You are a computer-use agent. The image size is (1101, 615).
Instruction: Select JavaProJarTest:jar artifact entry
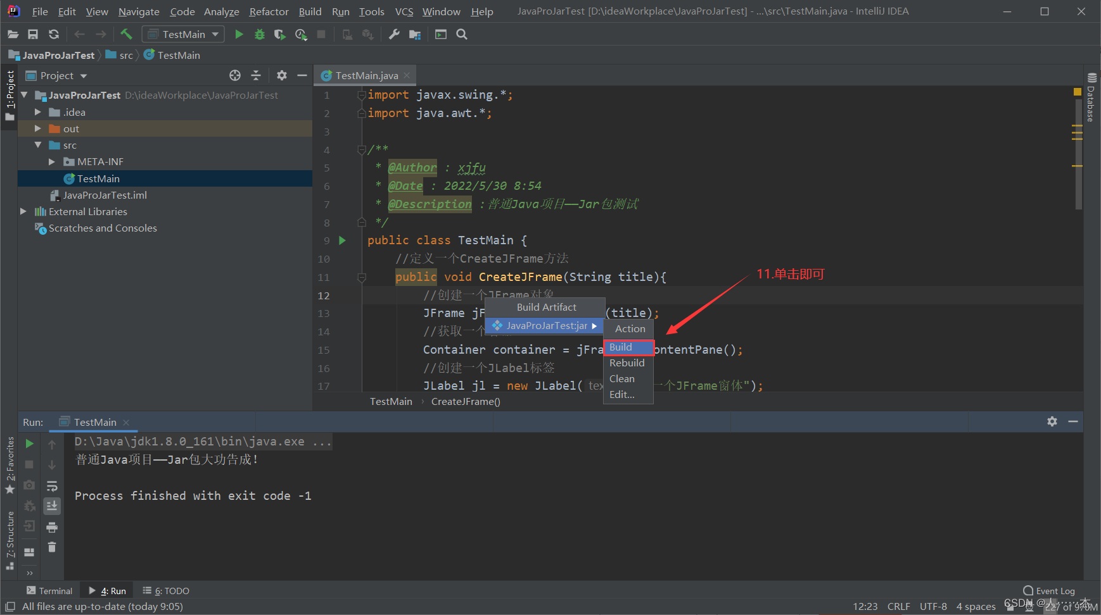[x=545, y=326]
